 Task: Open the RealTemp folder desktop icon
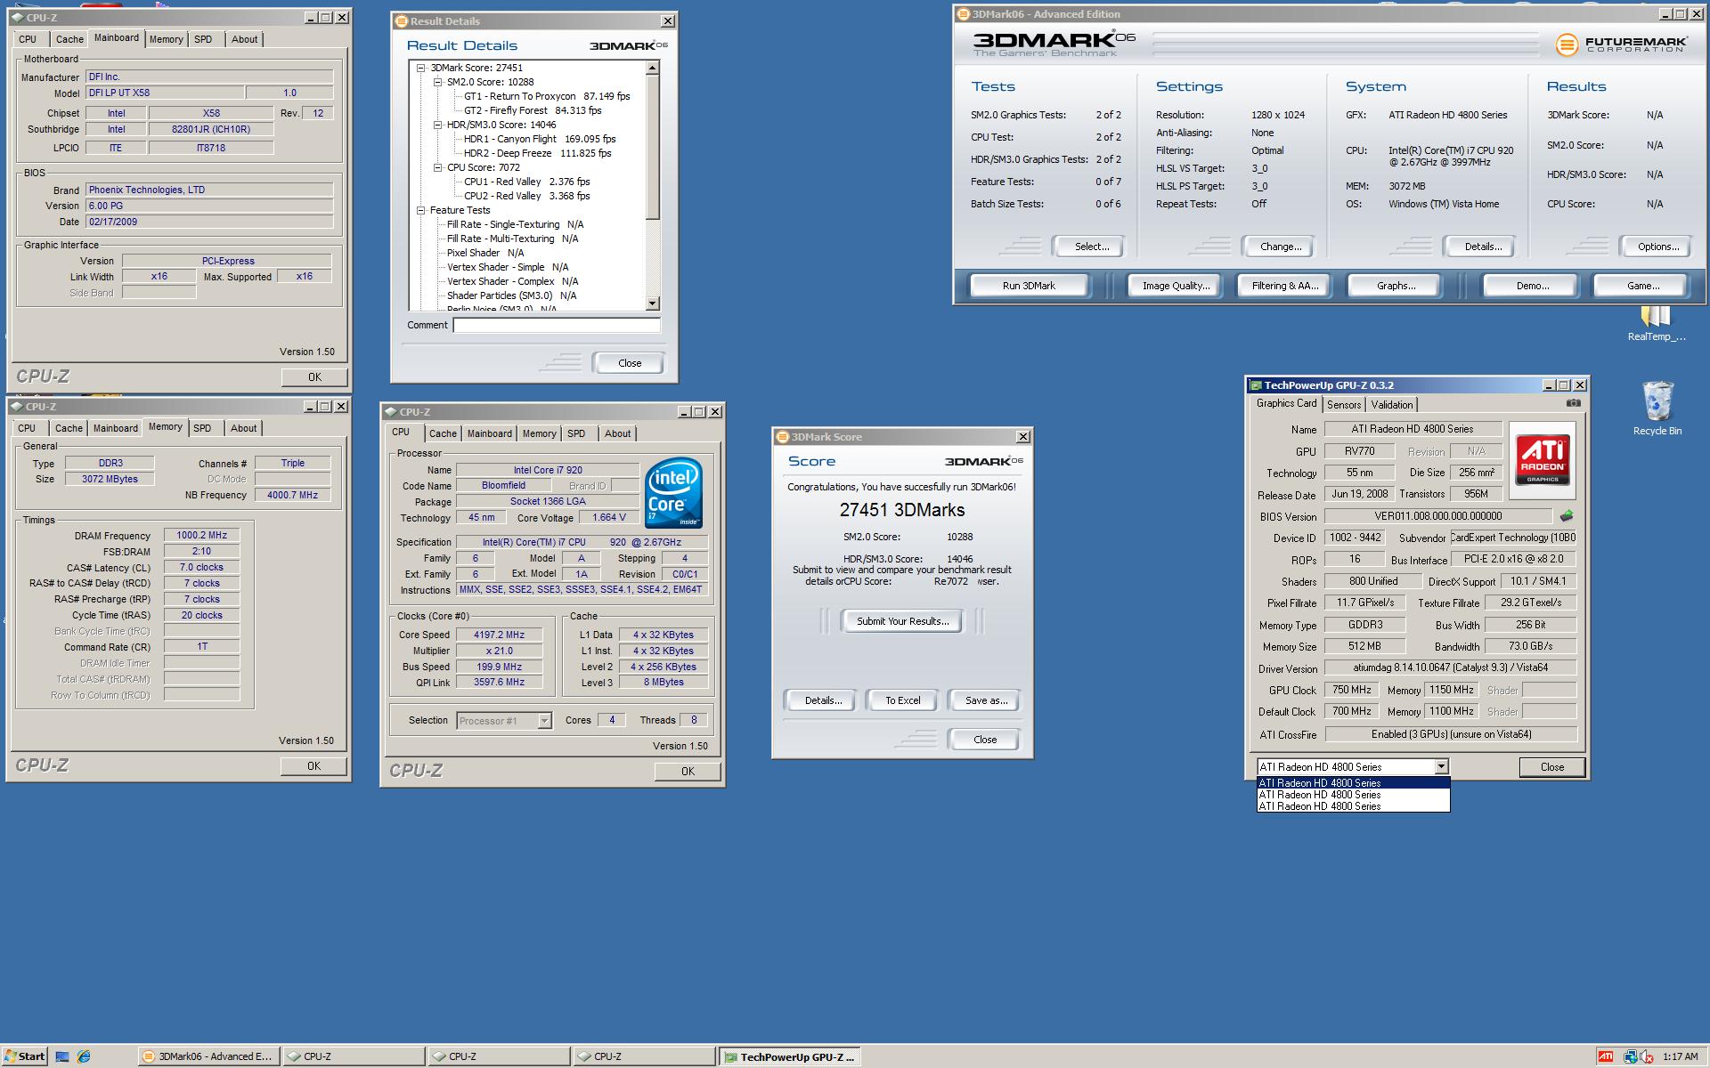pyautogui.click(x=1656, y=323)
